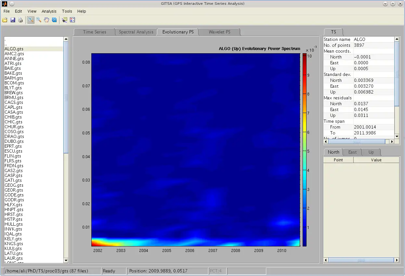
Task: Activate the Pan hand tool
Action: click(46, 20)
